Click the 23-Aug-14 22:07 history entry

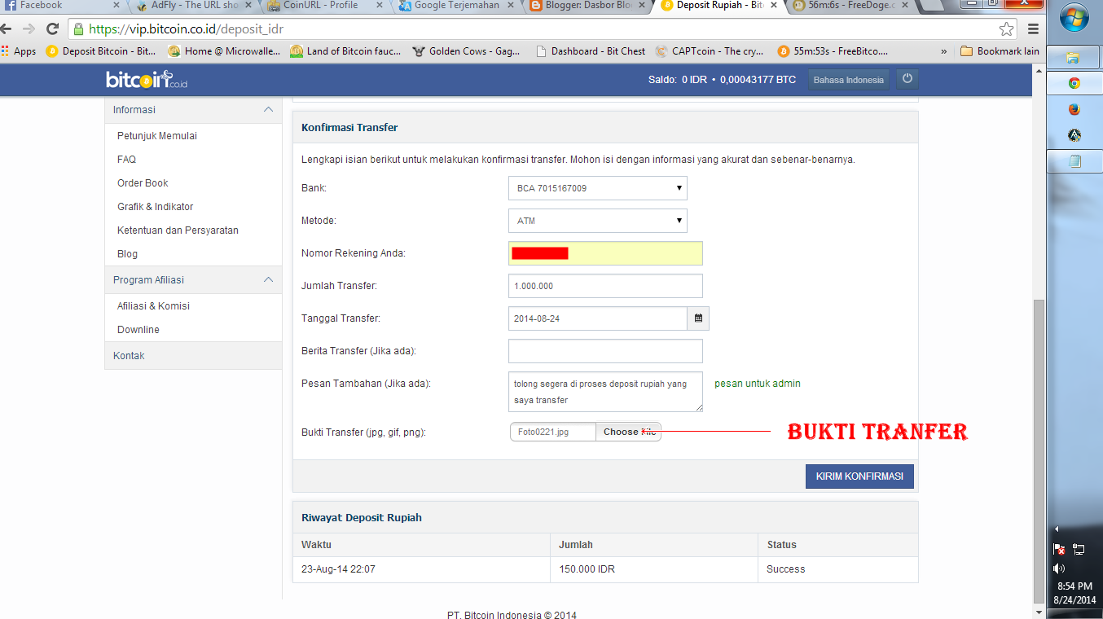(338, 569)
